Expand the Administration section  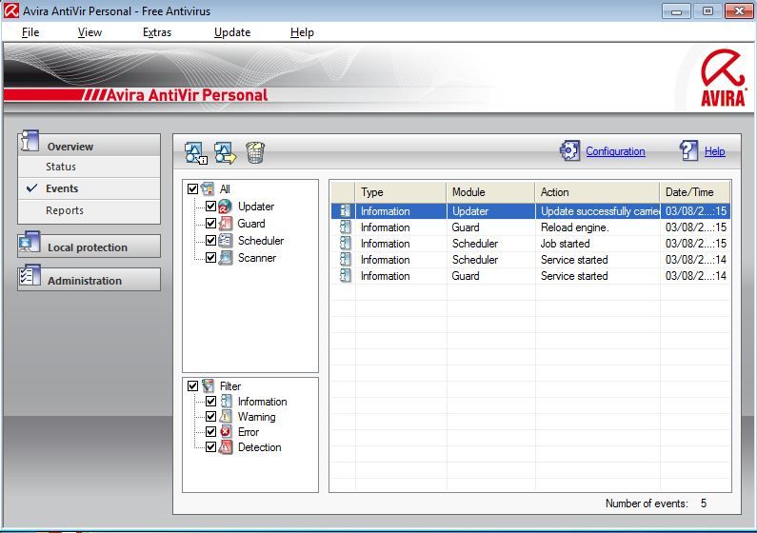pos(89,280)
